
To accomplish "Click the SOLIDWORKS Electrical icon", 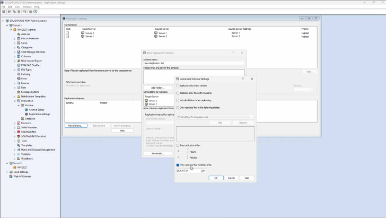I will tap(19, 136).
